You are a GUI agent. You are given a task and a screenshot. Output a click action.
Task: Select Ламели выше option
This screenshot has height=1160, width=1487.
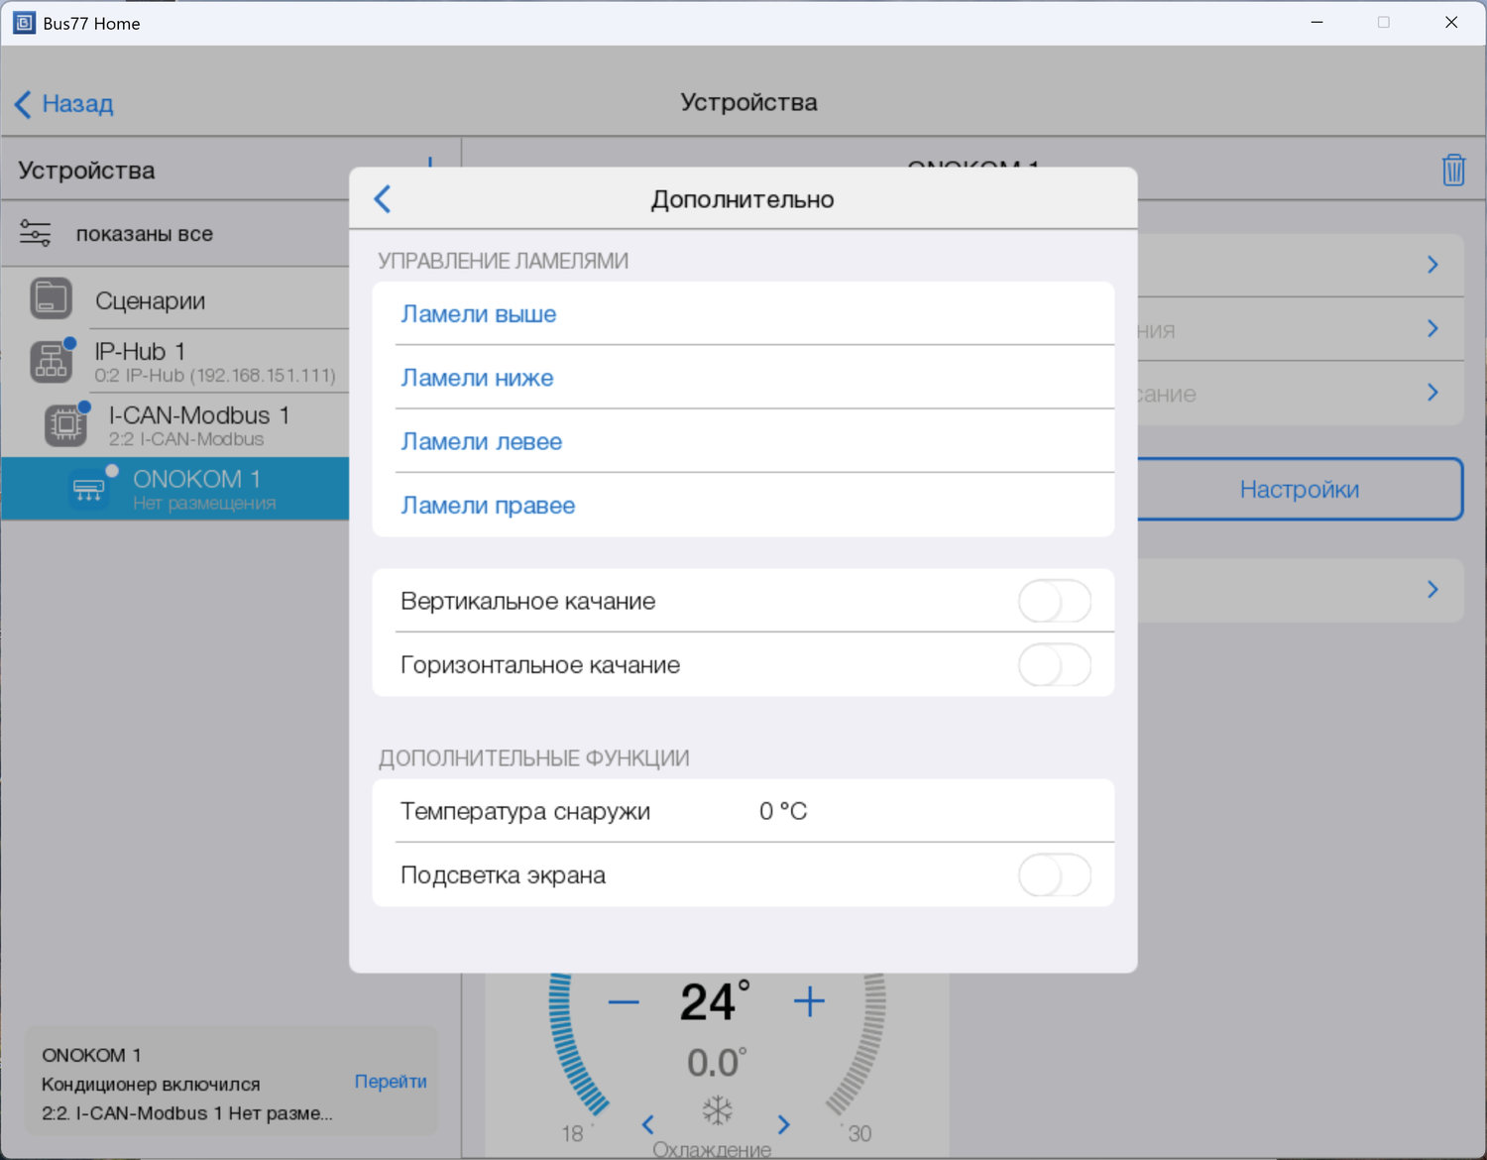pyautogui.click(x=479, y=314)
